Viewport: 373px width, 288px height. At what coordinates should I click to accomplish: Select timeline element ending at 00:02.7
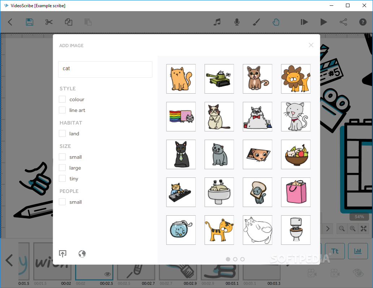coord(136,273)
